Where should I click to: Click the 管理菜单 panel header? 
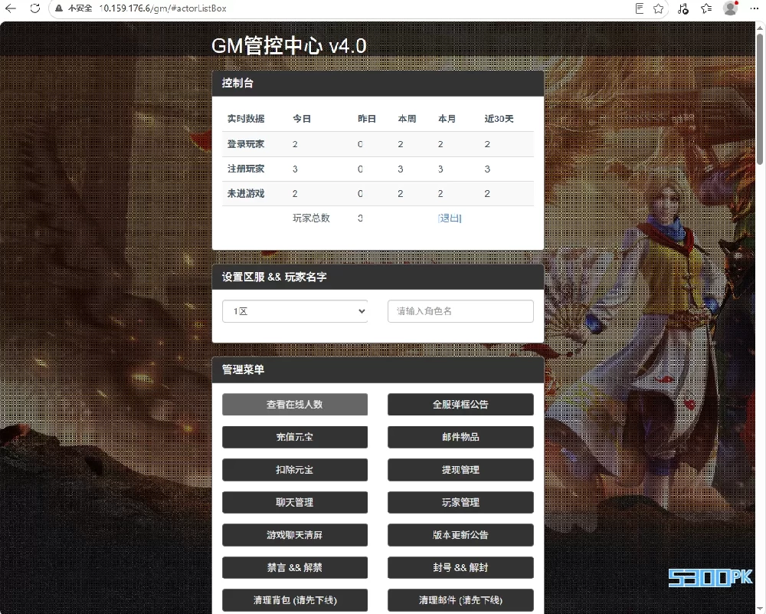point(378,369)
